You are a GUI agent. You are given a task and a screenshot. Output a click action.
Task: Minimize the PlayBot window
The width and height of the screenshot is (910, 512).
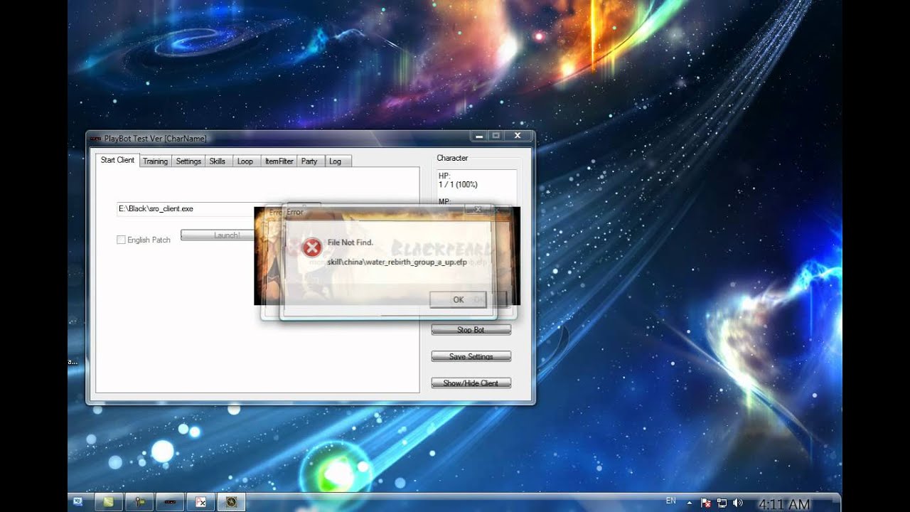click(479, 136)
